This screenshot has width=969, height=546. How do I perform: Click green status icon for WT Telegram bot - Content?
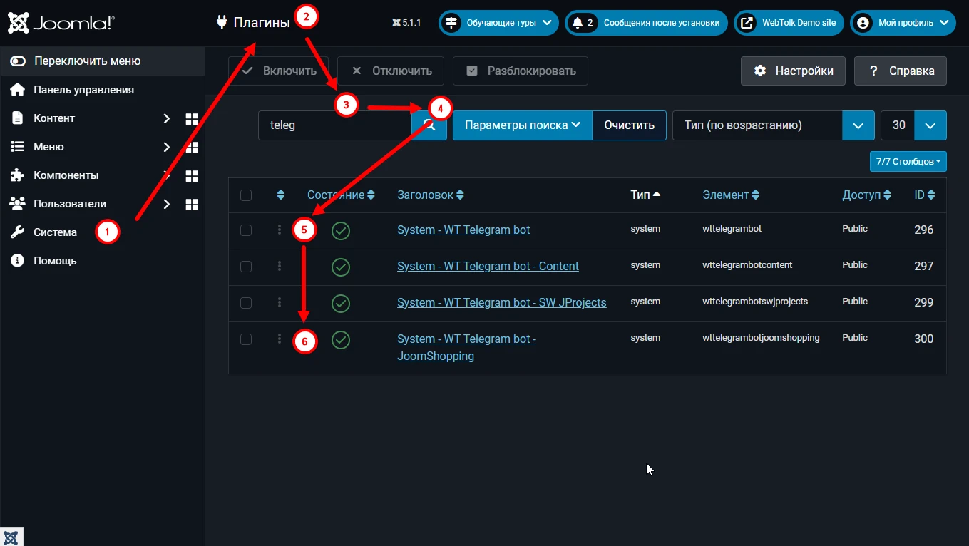tap(341, 267)
